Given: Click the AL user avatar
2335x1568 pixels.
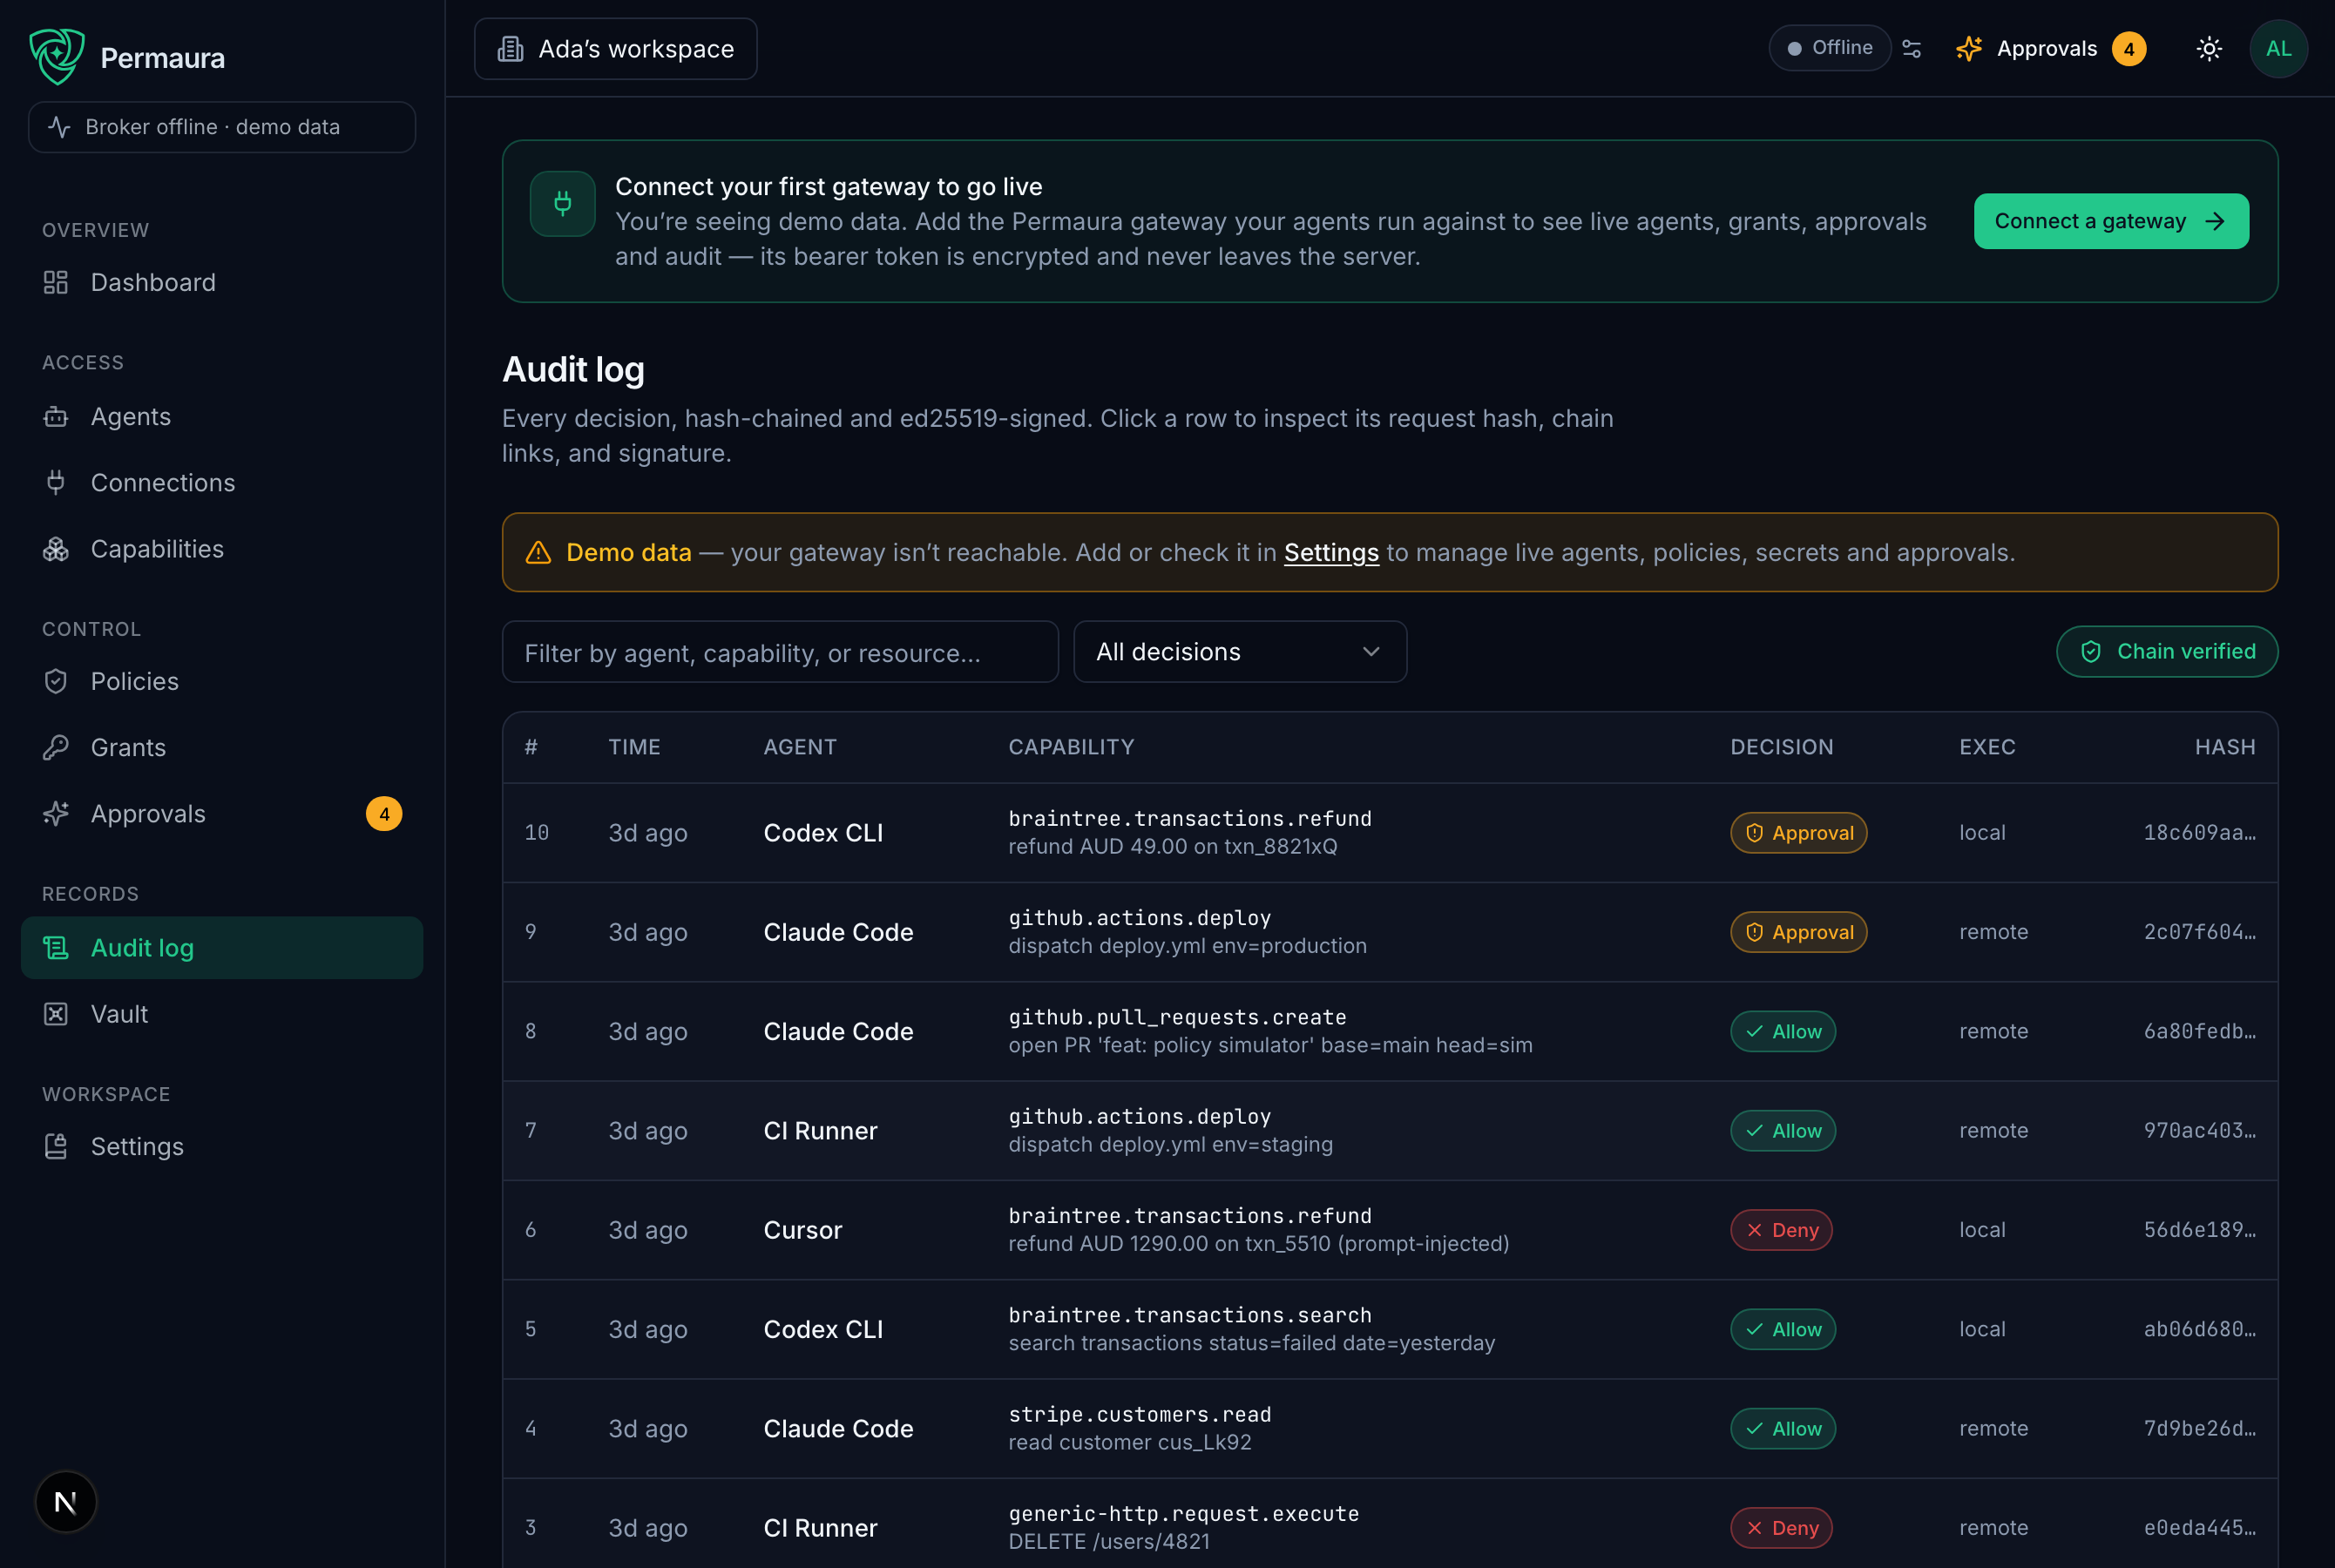Looking at the screenshot, I should pyautogui.click(x=2279, y=49).
